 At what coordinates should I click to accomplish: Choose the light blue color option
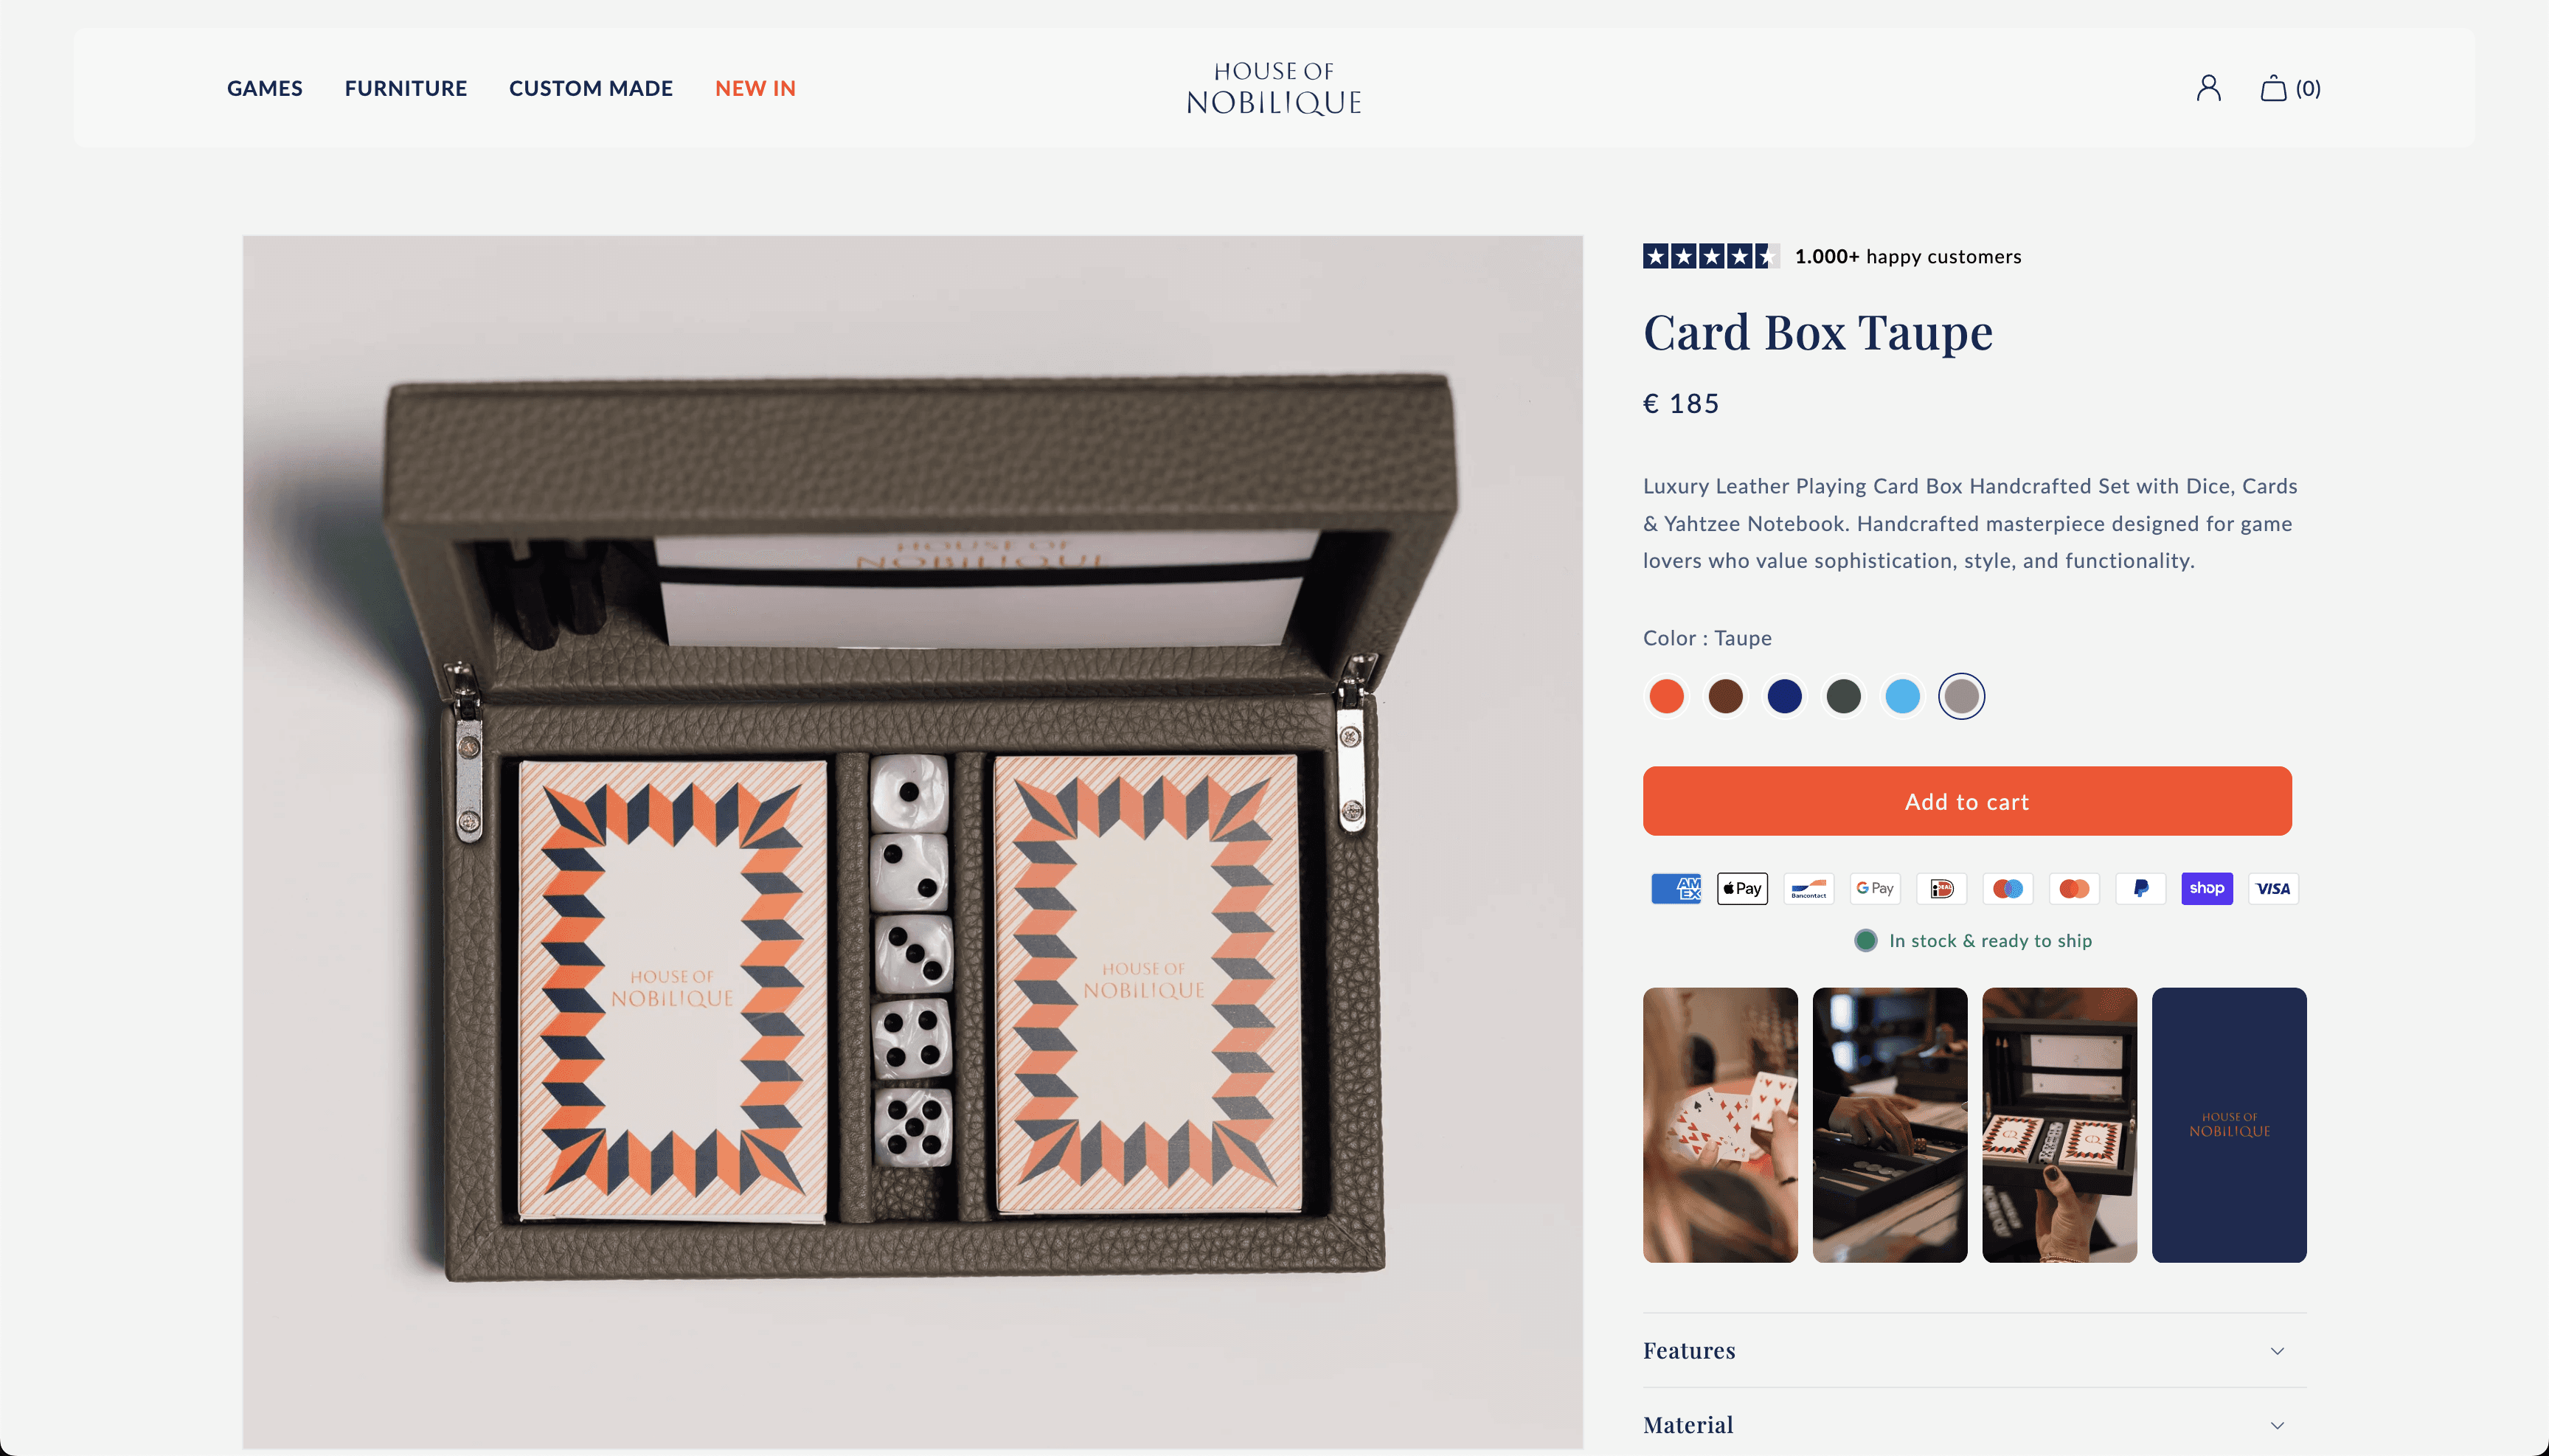(1902, 696)
